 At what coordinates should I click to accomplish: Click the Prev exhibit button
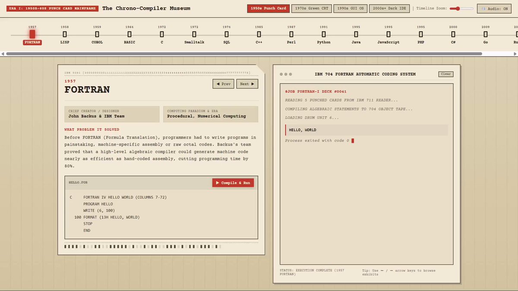tap(223, 84)
